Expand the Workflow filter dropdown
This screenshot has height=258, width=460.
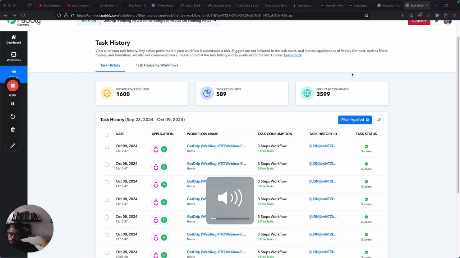(x=215, y=21)
